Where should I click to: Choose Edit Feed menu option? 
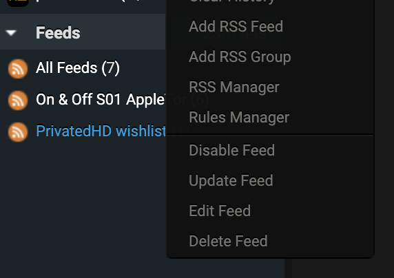(x=220, y=211)
